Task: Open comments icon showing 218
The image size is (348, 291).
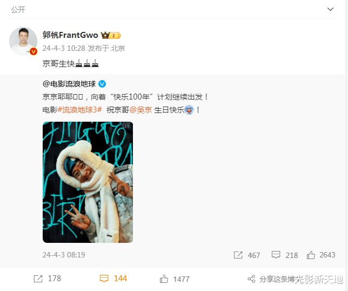Action: pos(276,255)
